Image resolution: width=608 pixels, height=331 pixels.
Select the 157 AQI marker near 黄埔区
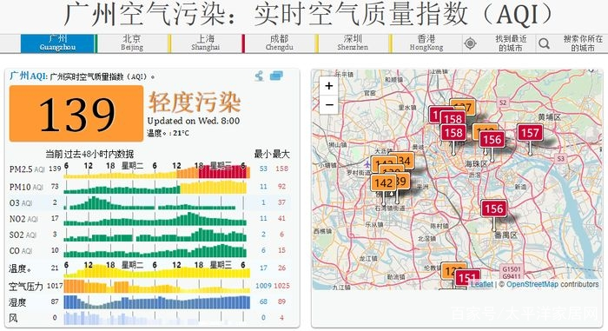530,133
